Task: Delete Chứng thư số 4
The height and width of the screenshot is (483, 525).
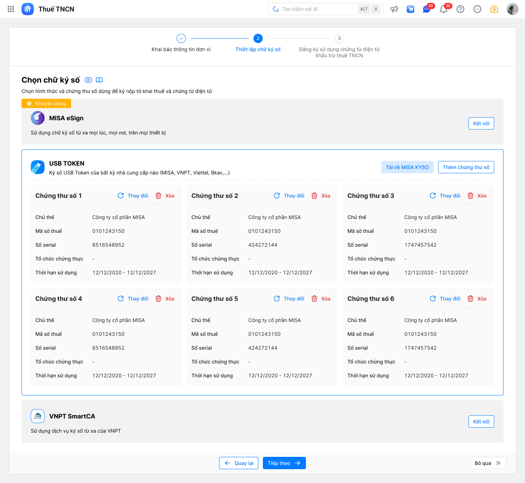Action: [165, 299]
